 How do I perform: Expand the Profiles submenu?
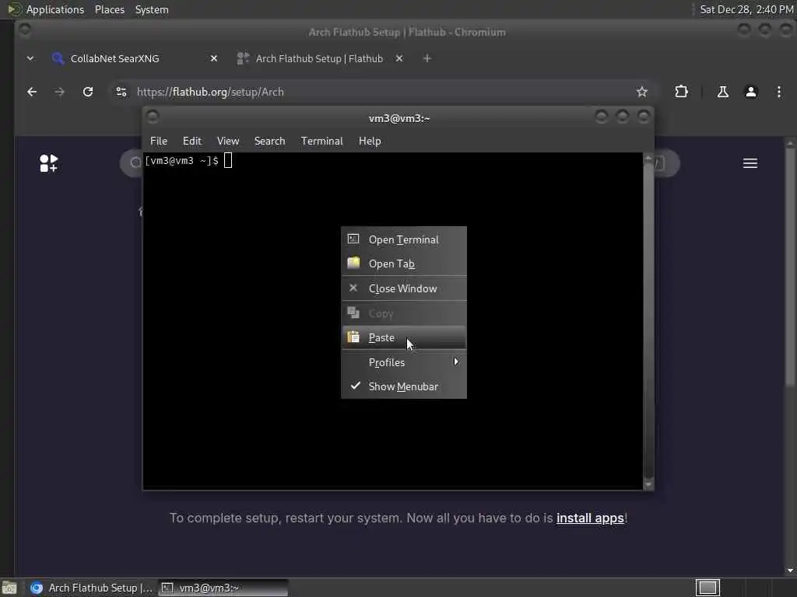[x=404, y=362]
